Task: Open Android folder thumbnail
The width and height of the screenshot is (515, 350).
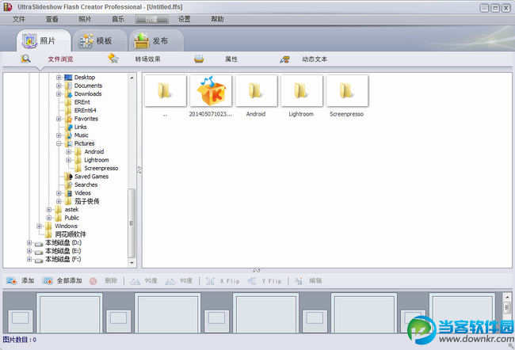Action: [256, 90]
